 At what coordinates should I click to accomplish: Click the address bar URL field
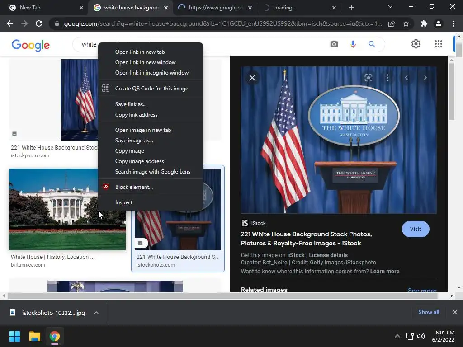(222, 23)
